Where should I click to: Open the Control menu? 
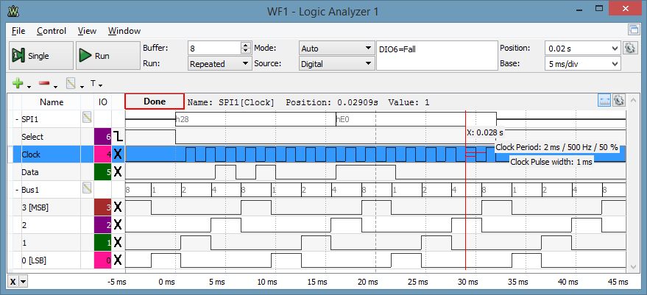coord(52,31)
